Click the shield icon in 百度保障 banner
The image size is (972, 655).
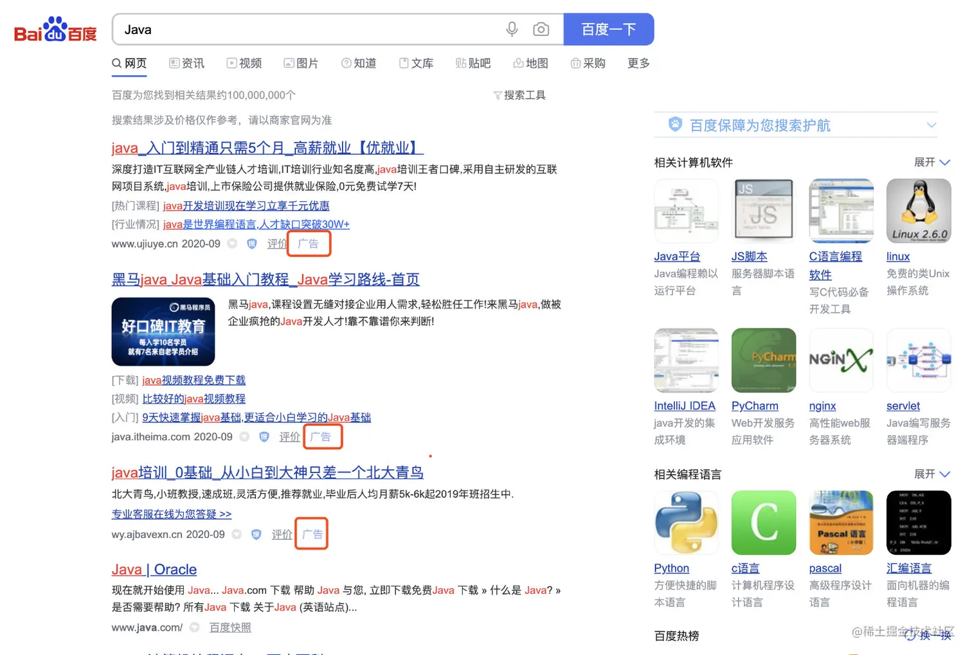[x=675, y=124]
